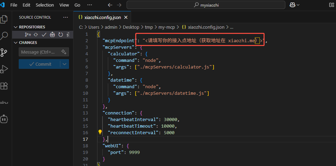Click the tmp breadcrumb segment
The width and height of the screenshot is (336, 166).
click(x=149, y=27)
